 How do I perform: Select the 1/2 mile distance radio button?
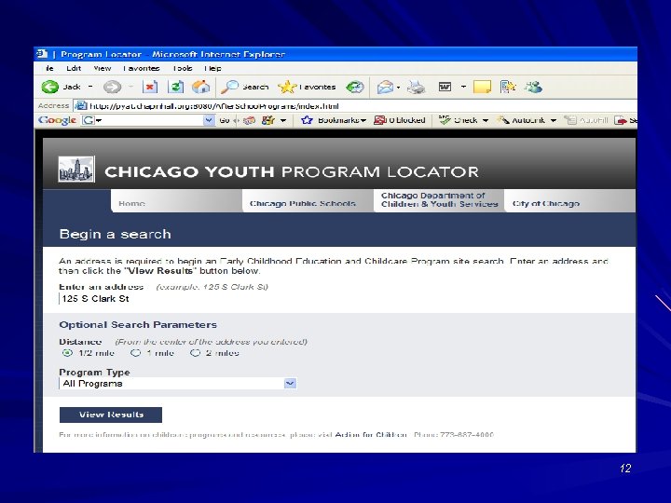pos(67,353)
